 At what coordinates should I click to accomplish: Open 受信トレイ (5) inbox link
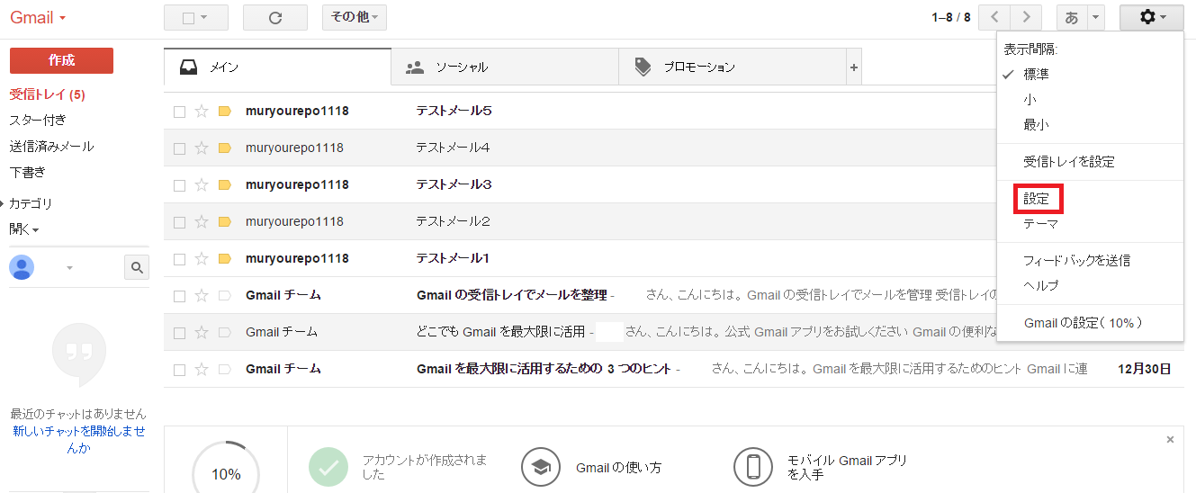tap(48, 94)
